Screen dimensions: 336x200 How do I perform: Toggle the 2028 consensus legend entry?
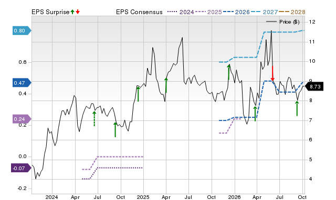click(x=292, y=12)
